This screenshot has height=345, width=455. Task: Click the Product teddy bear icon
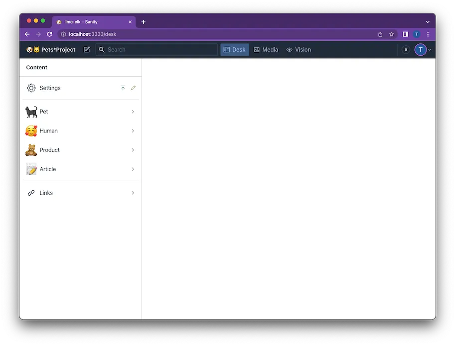(30, 150)
